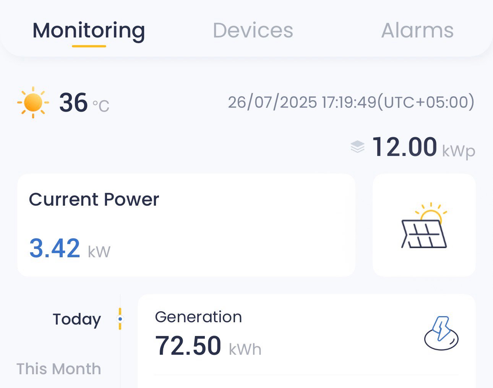Screen dimensions: 493x388
Task: Choose the Today period label
Action: coord(77,319)
